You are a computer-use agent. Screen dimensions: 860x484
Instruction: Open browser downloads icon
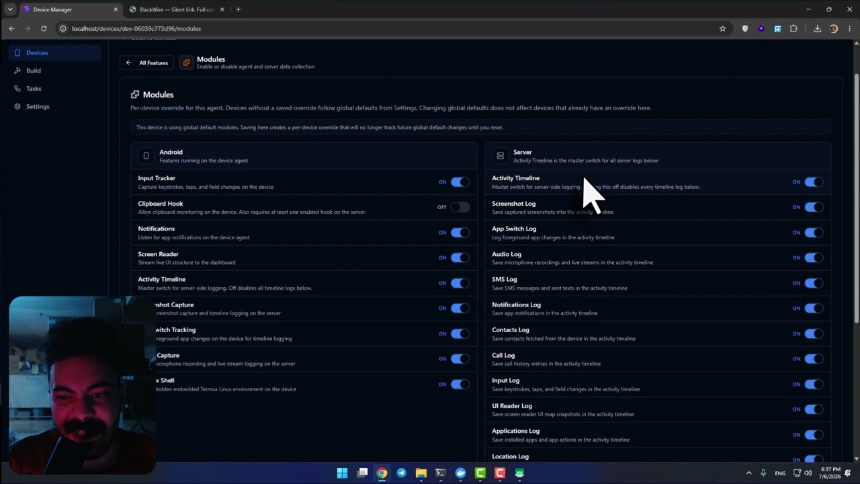click(x=817, y=28)
